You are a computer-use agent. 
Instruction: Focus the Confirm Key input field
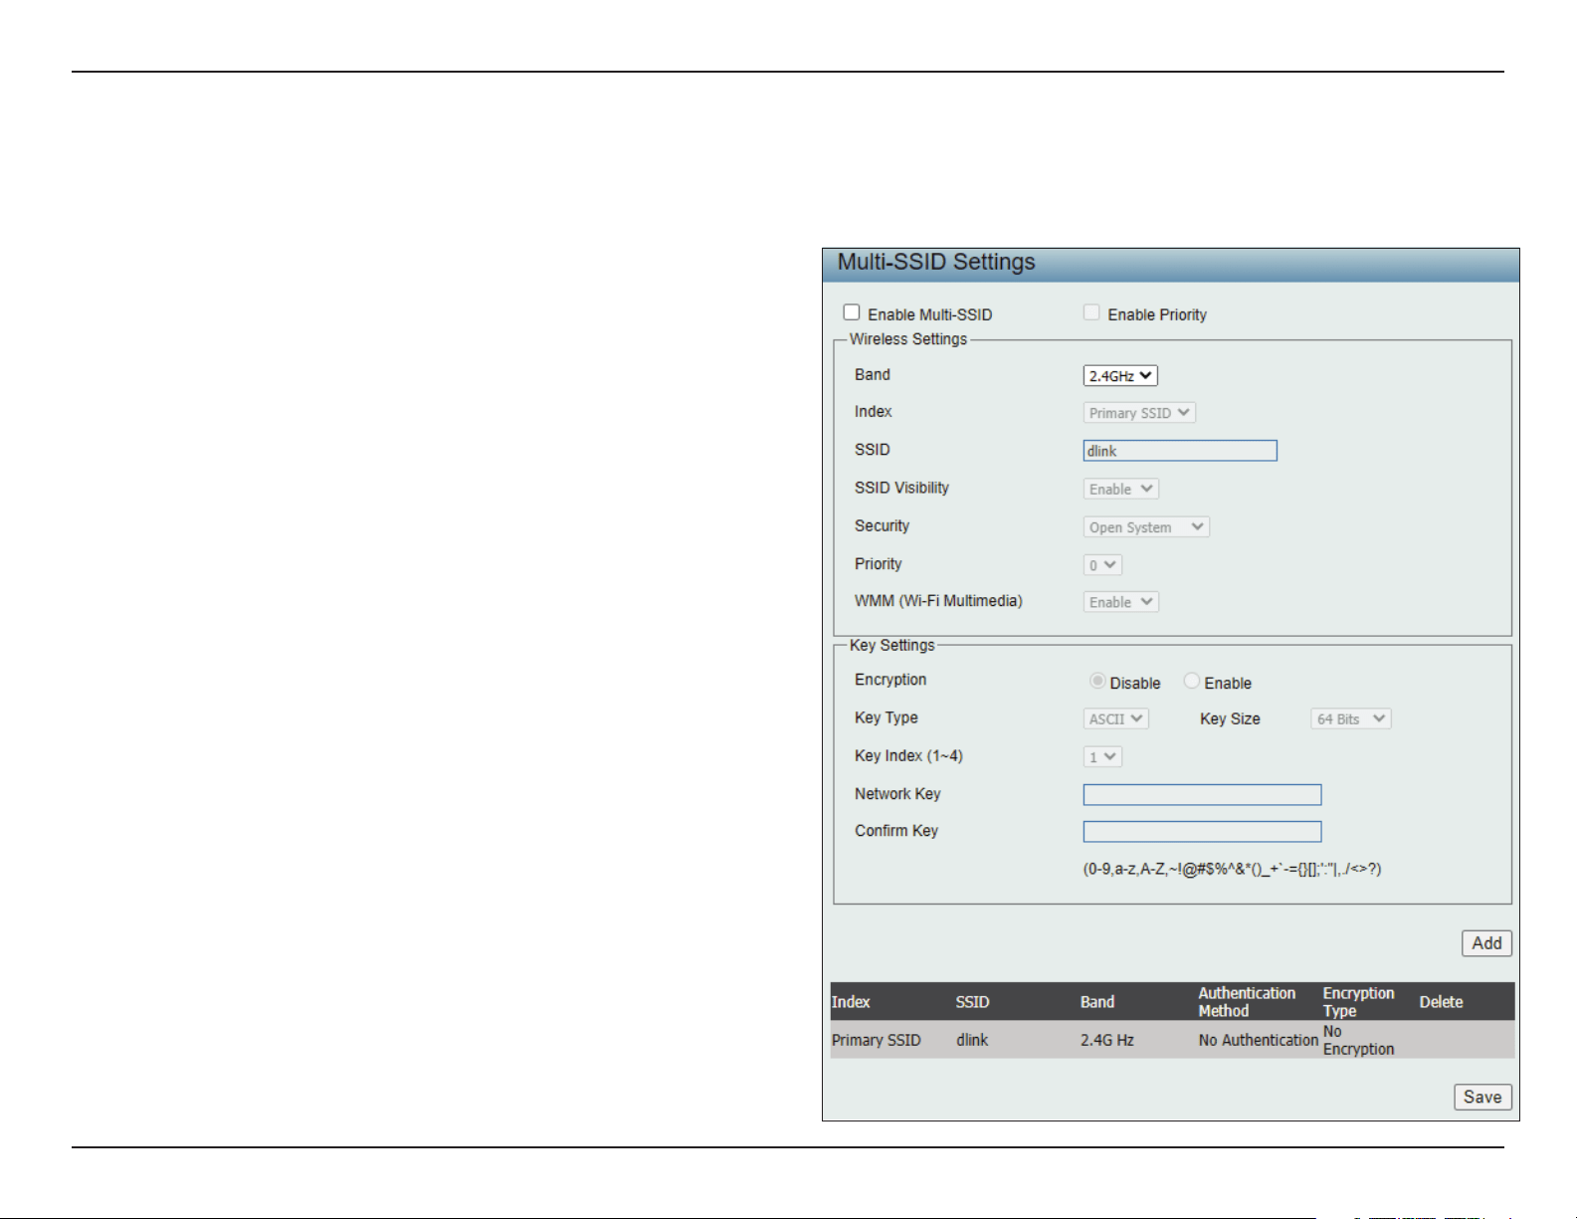click(x=1202, y=832)
